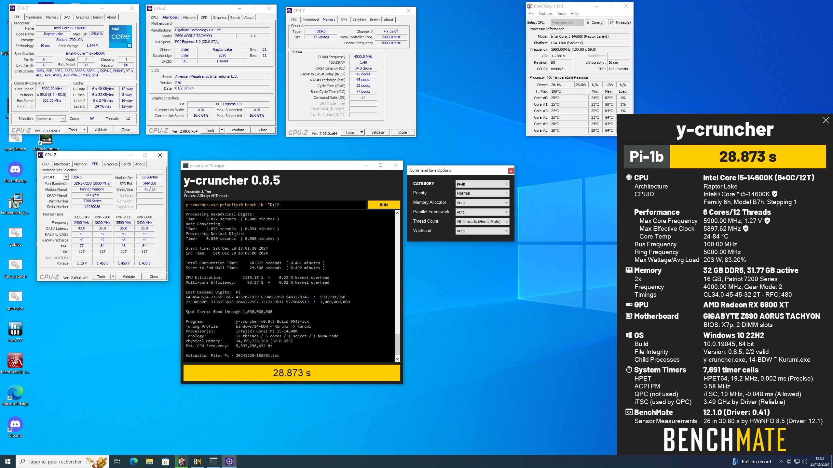Screen dimensions: 833x468
Task: Click the y-cruncher command line field
Action: [x=275, y=205]
